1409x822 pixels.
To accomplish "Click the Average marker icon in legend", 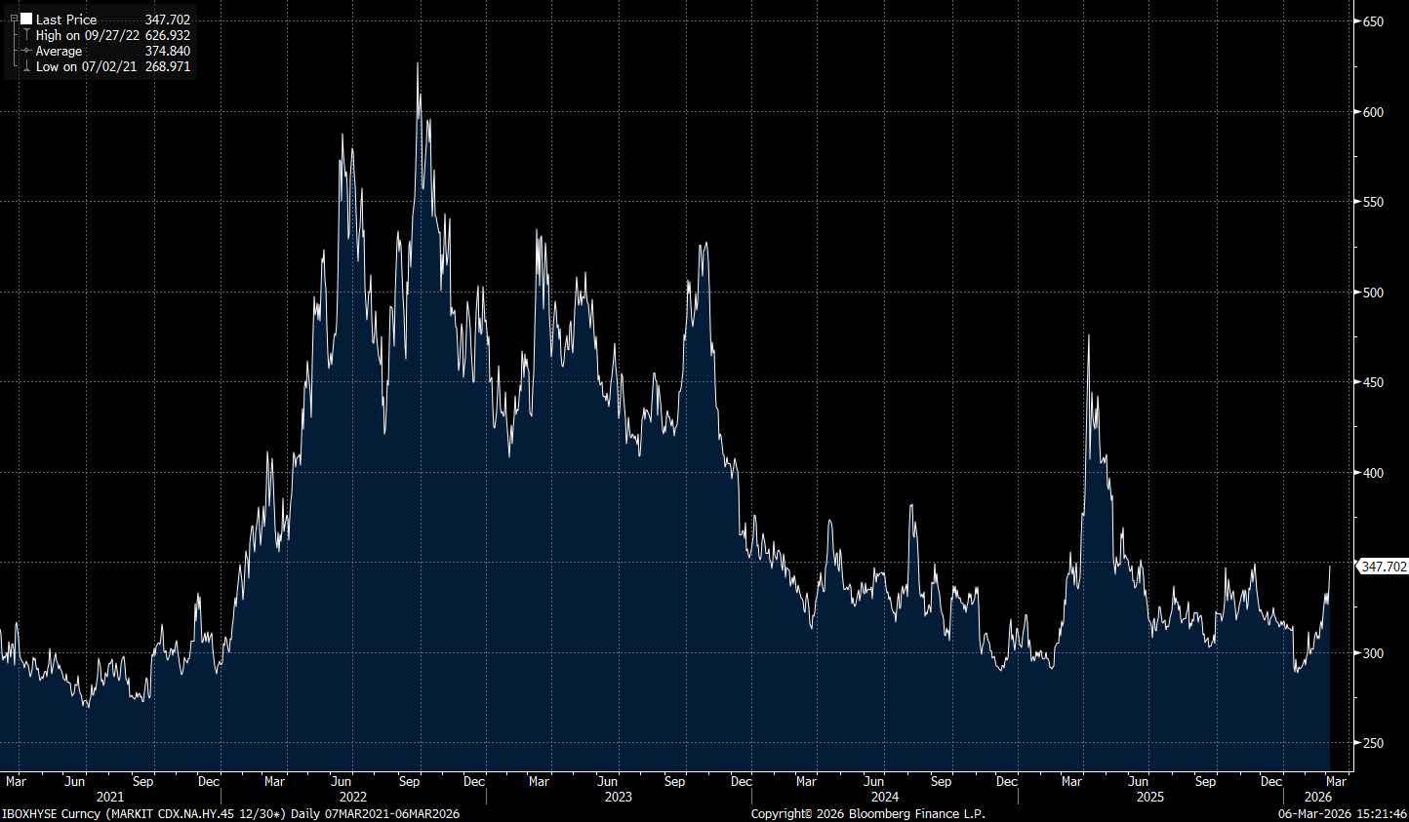I will 26,51.
